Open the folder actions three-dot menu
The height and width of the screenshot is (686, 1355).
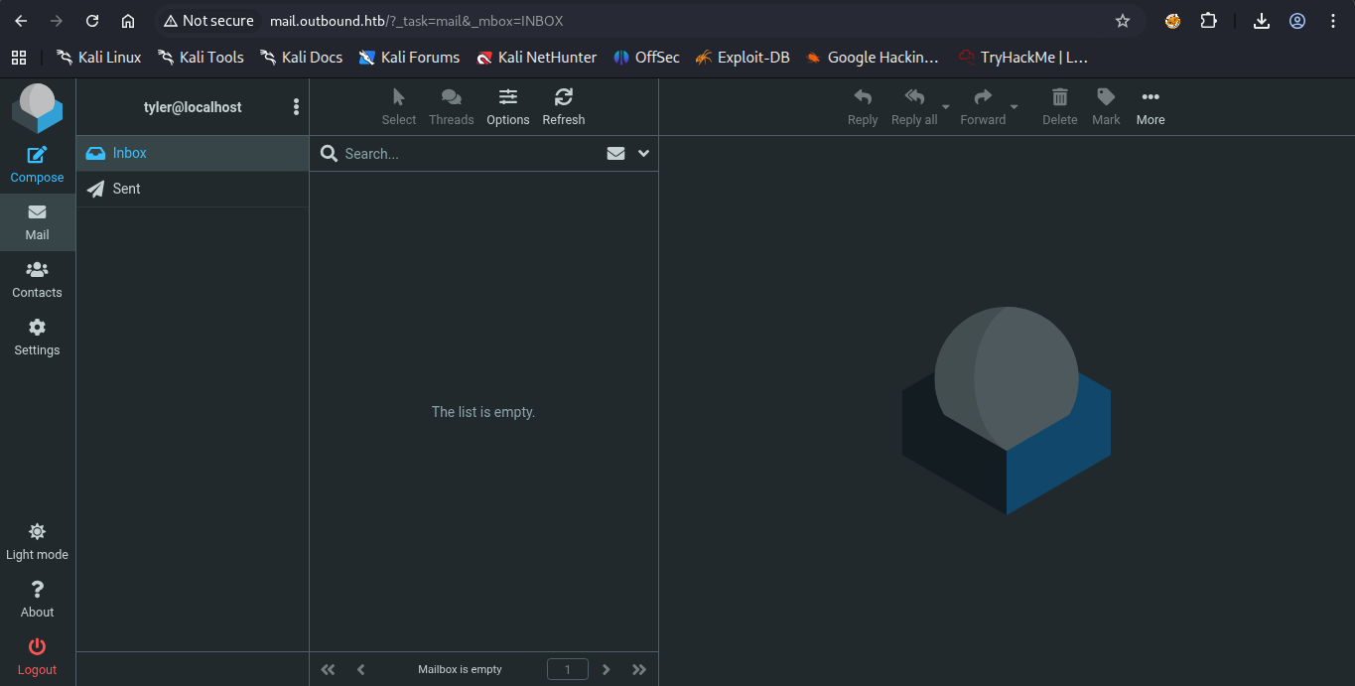296,107
